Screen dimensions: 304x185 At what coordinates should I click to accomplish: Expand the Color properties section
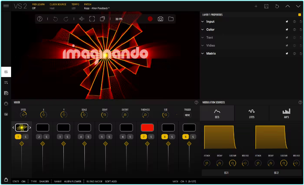[x=203, y=29]
